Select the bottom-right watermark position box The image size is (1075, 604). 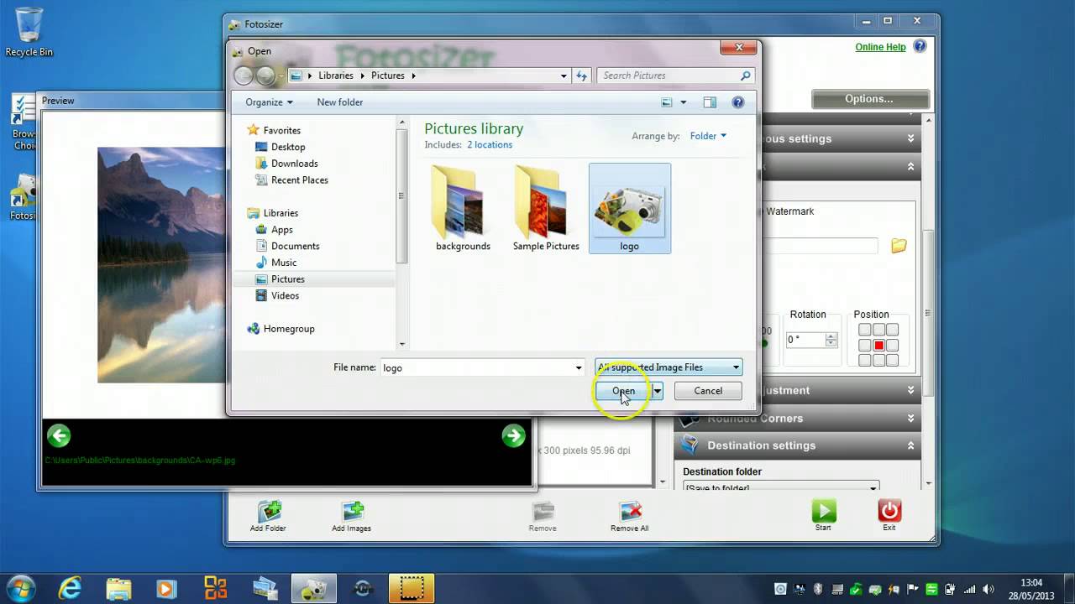(892, 360)
